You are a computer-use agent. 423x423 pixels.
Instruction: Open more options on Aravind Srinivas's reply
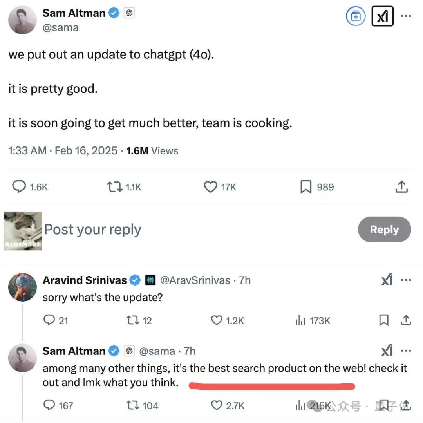pos(405,280)
